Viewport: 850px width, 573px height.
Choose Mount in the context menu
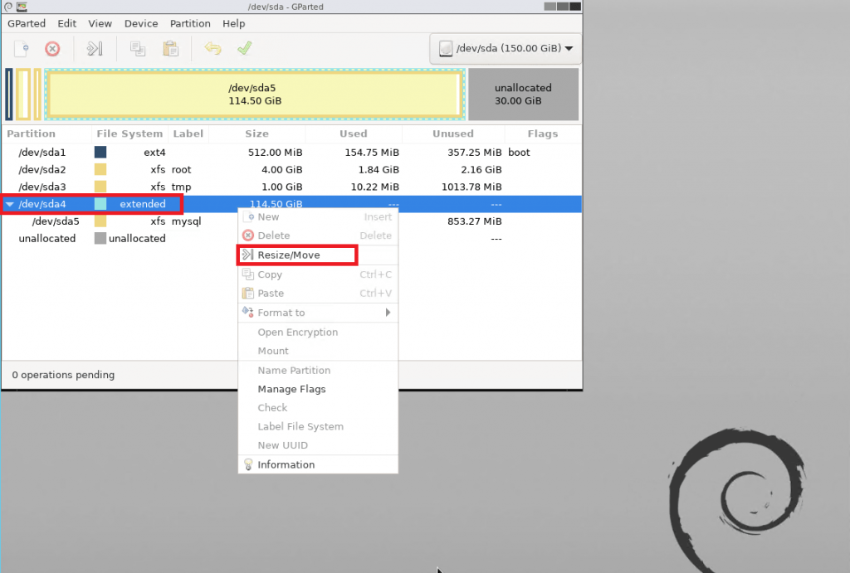[x=318, y=351]
